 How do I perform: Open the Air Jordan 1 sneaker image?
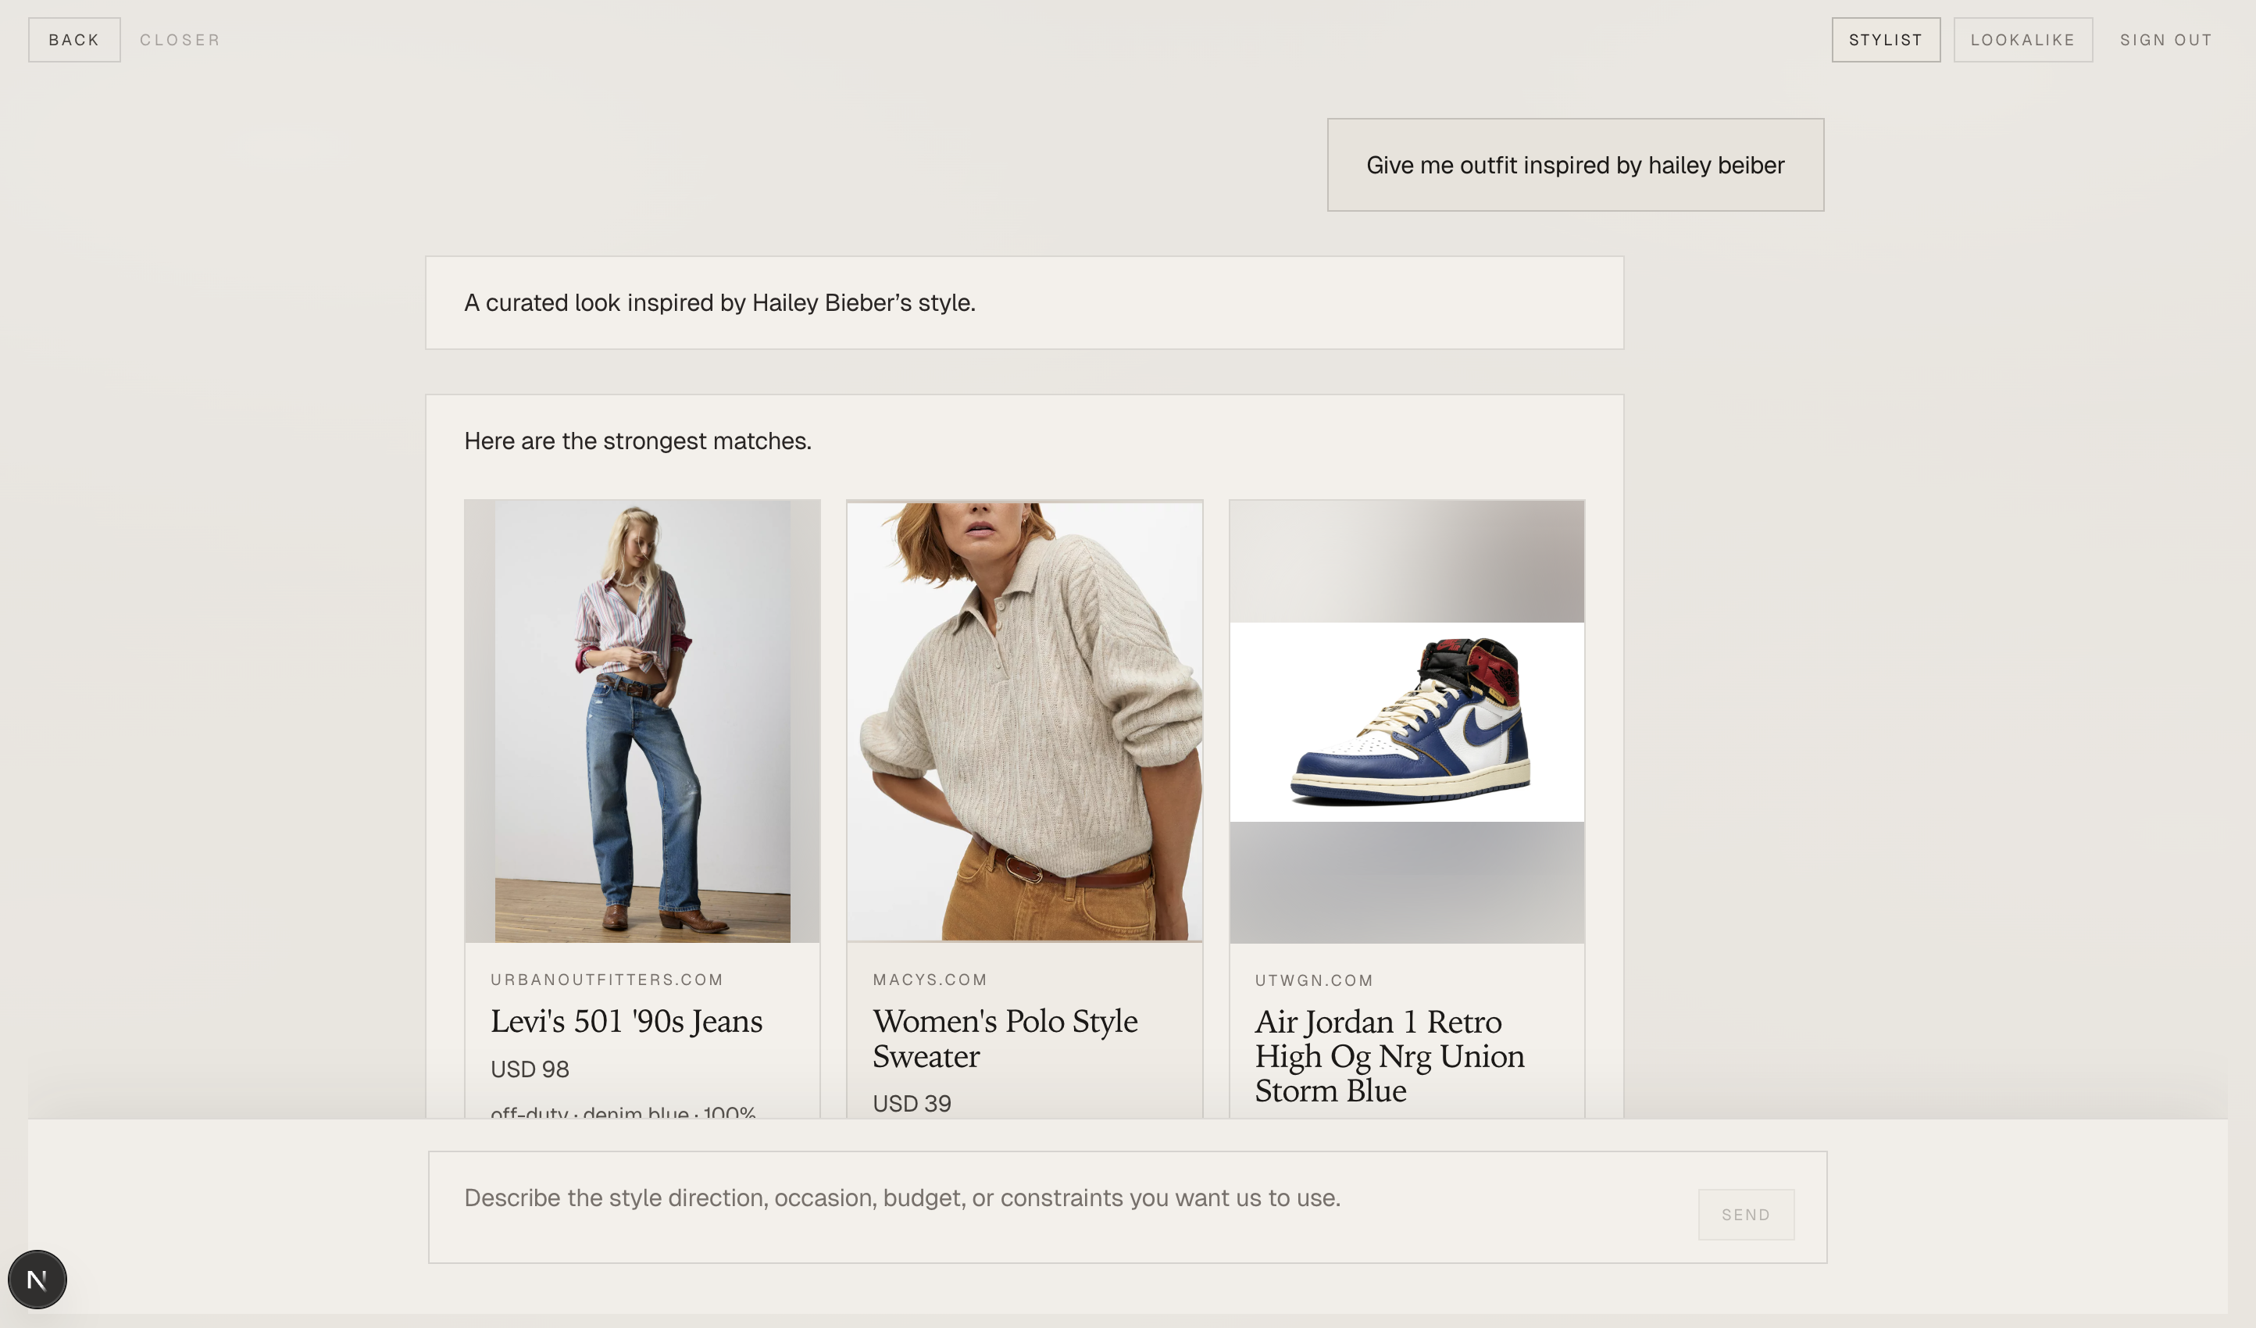[x=1406, y=721]
